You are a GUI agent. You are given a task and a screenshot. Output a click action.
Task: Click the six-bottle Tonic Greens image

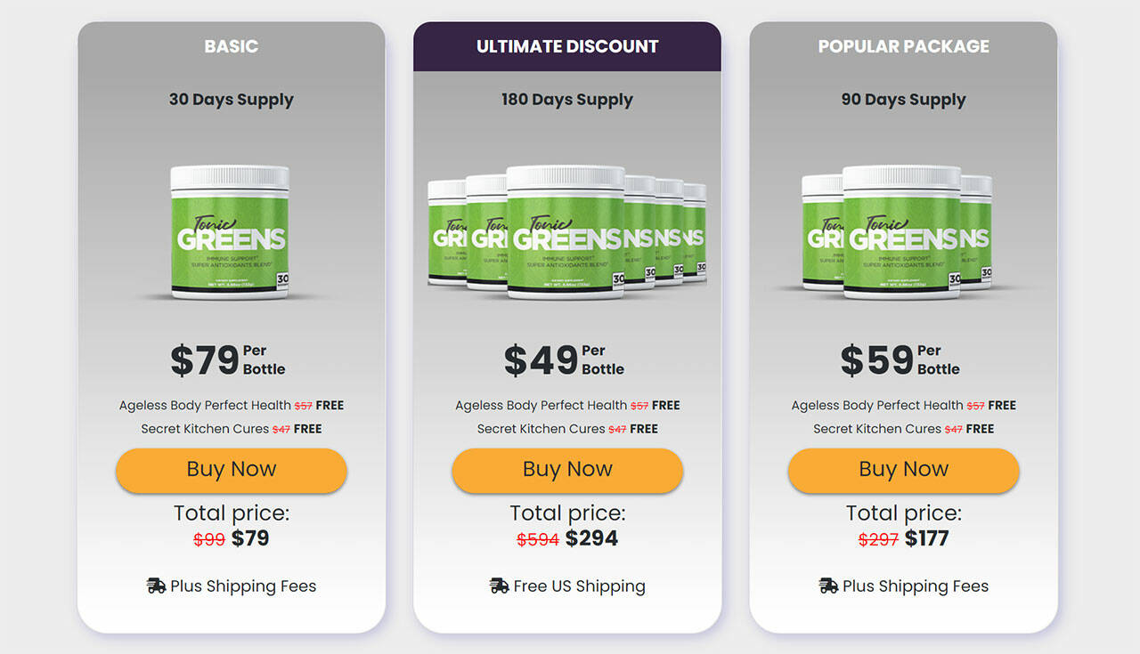pos(566,231)
